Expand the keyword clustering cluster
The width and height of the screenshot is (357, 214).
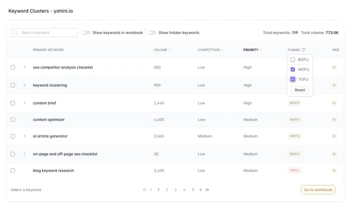click(24, 85)
